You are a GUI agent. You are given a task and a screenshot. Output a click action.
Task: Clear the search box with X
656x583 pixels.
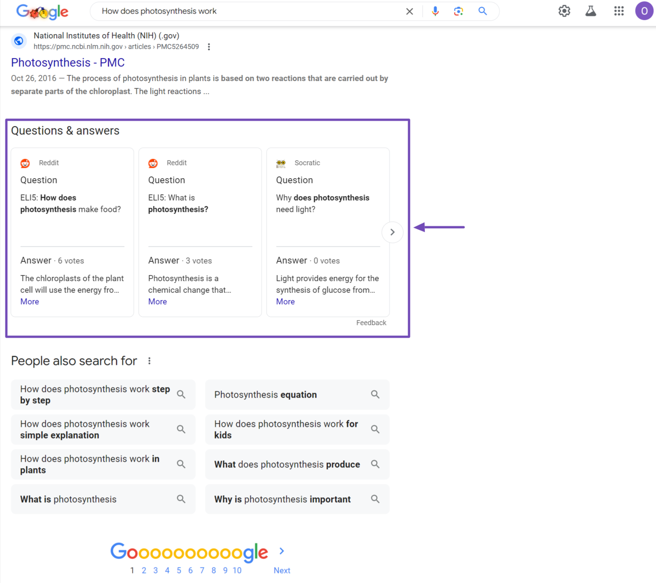click(410, 11)
